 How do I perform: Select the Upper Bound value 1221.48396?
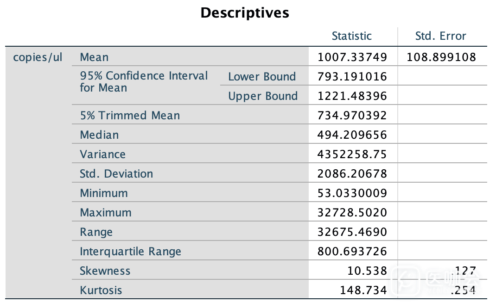[x=352, y=96]
